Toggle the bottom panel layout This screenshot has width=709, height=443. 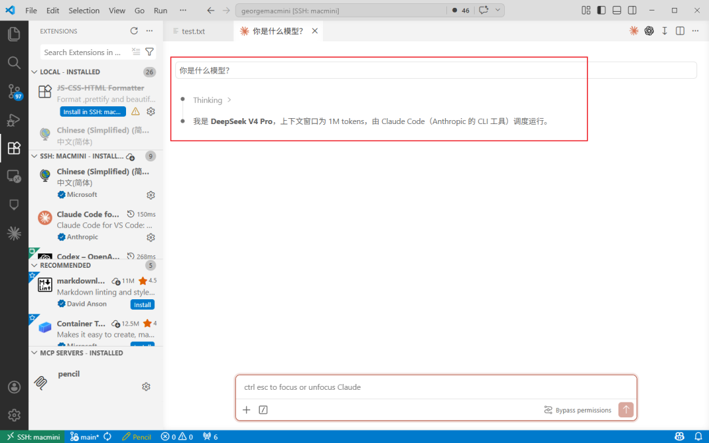616,11
